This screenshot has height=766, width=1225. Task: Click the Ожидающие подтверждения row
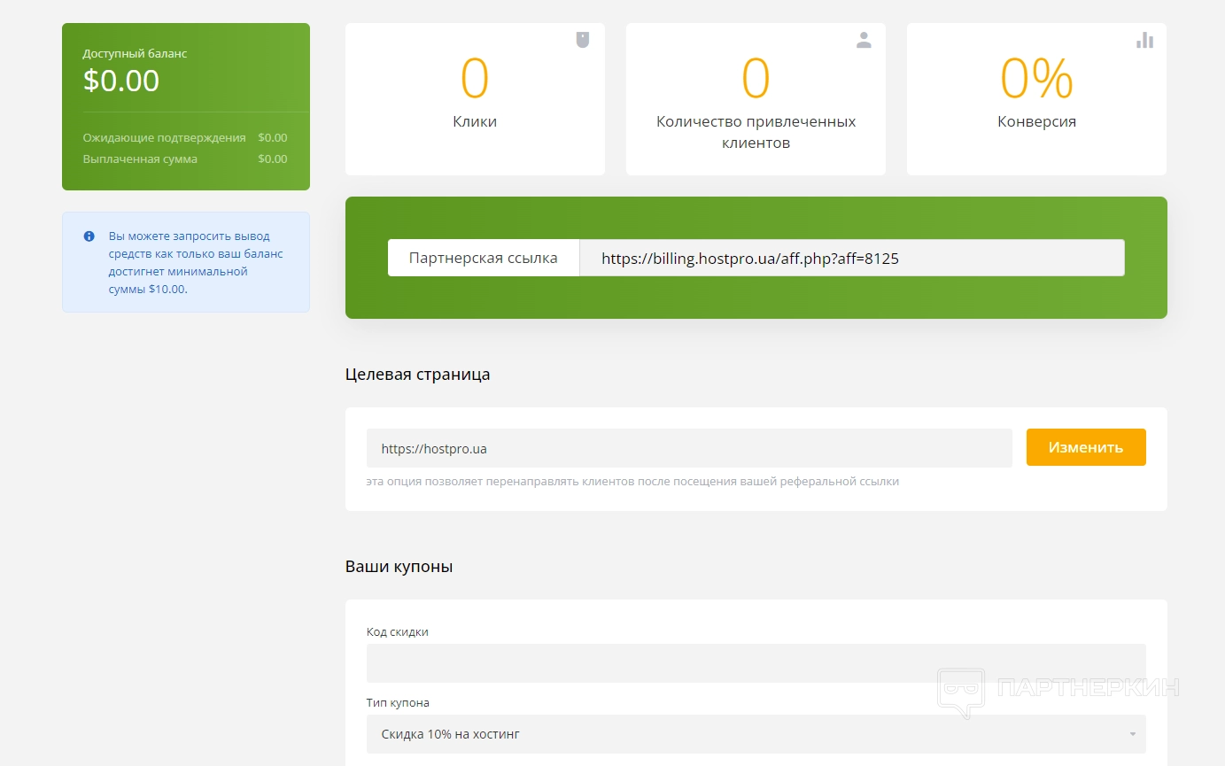(185, 138)
